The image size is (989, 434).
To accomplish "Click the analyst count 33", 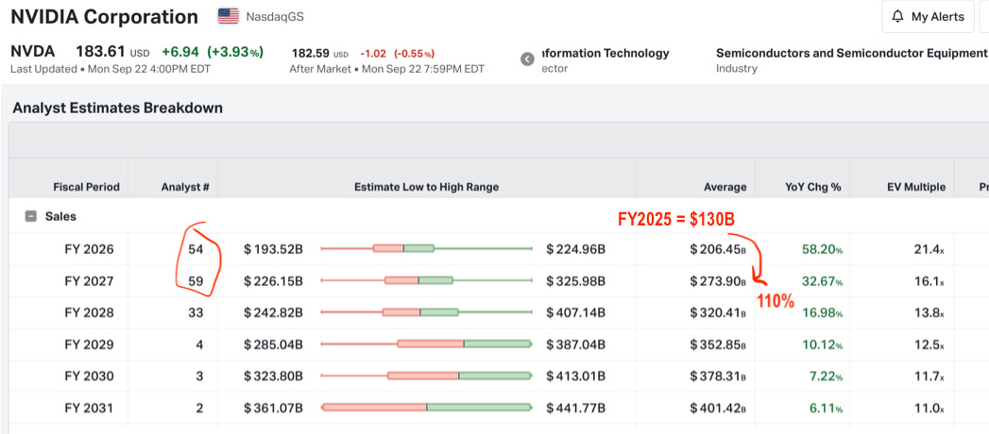I will click(196, 312).
